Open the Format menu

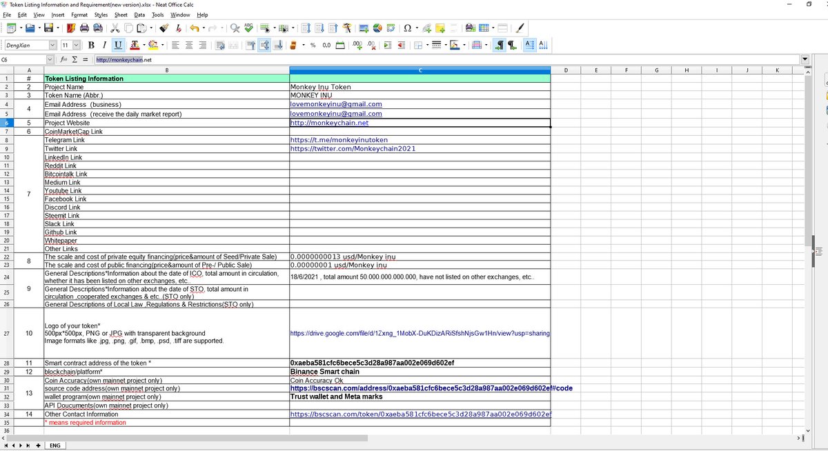point(79,14)
